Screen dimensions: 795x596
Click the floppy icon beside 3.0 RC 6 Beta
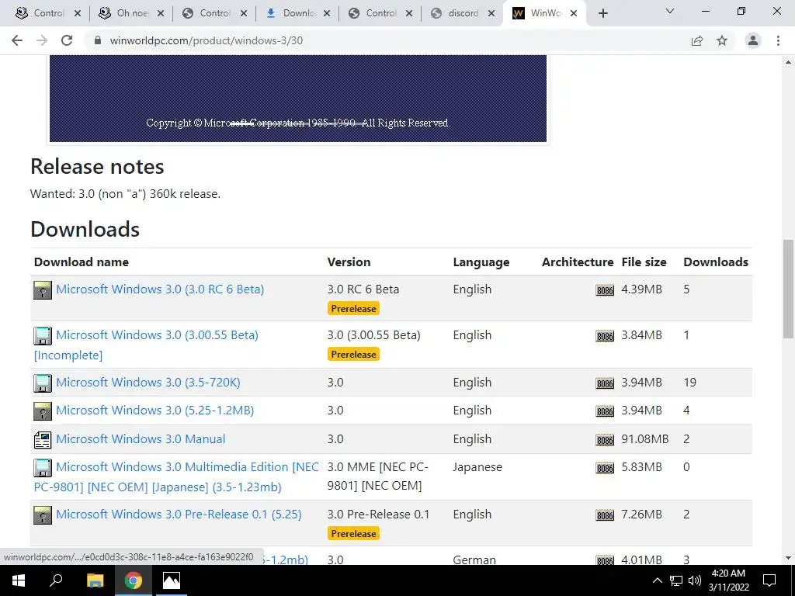43,290
